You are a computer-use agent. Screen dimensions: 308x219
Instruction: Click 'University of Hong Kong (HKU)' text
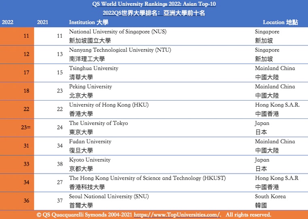click(x=109, y=105)
